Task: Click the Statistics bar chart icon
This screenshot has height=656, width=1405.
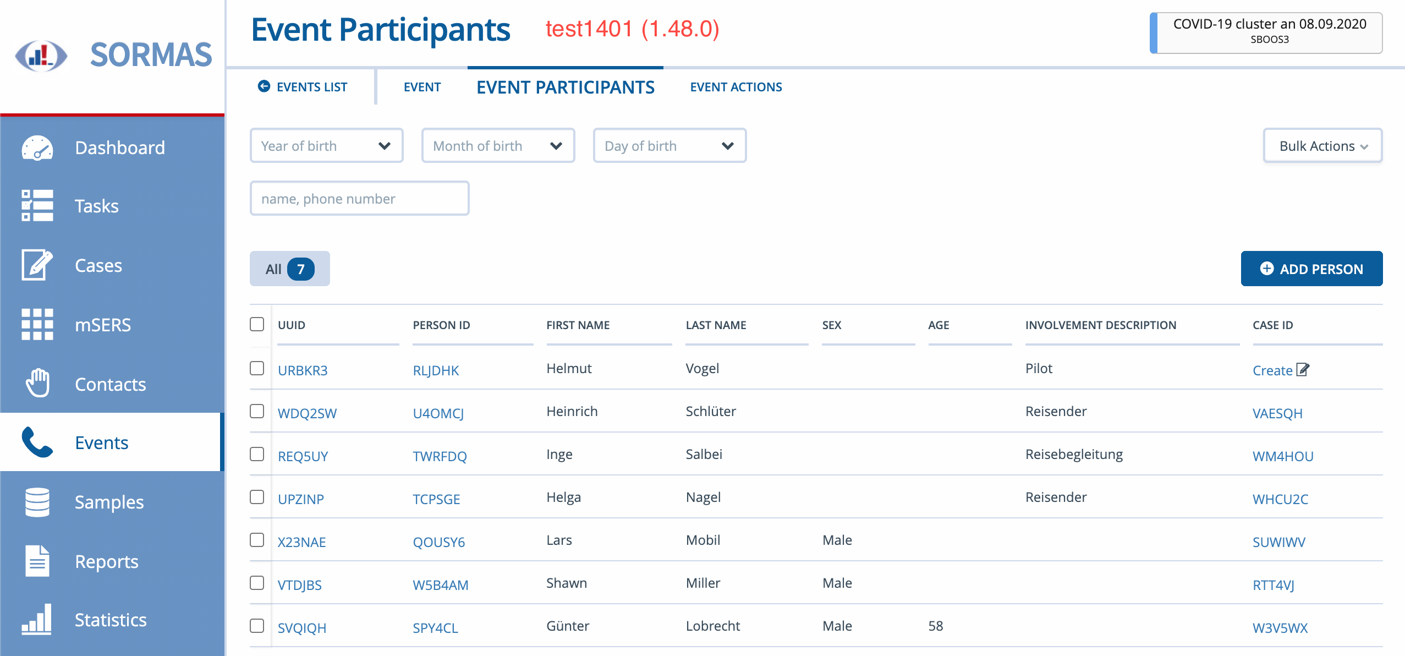Action: click(x=37, y=619)
